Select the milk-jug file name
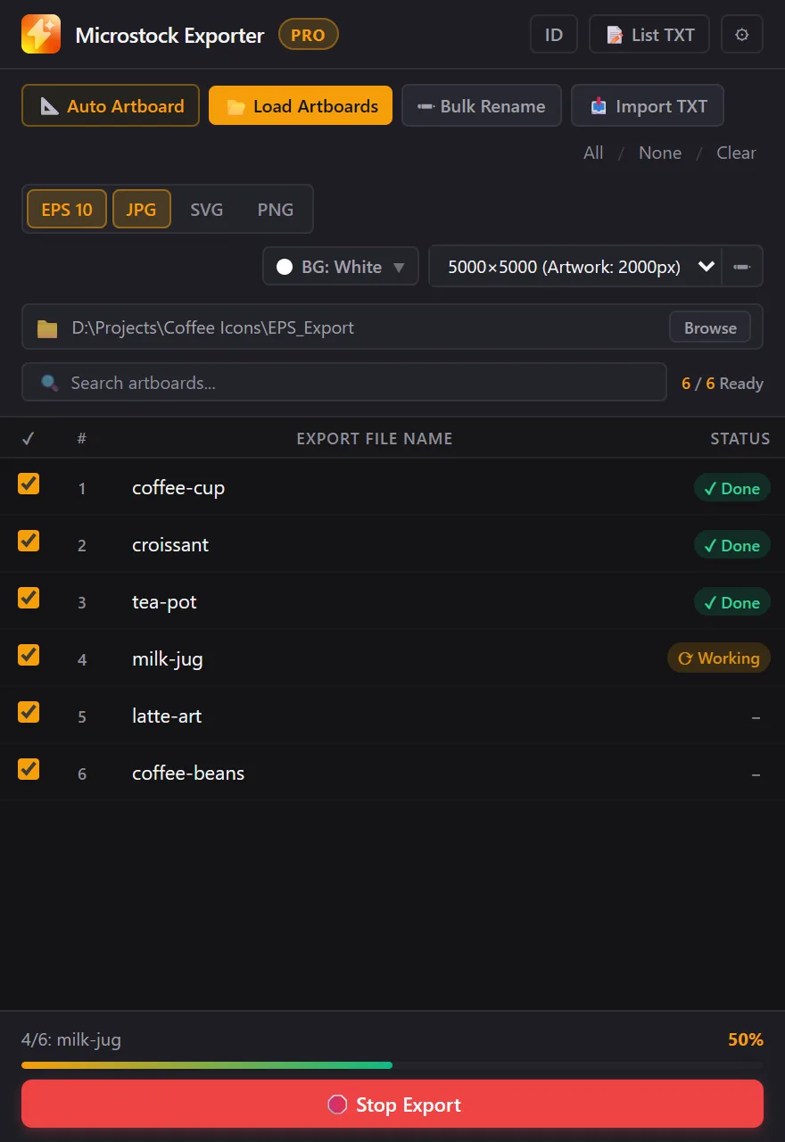This screenshot has width=785, height=1142. (x=168, y=659)
